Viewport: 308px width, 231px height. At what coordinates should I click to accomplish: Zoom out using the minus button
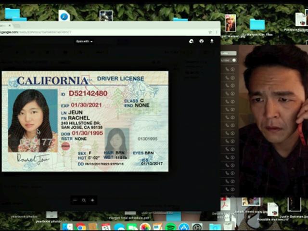coord(75,200)
